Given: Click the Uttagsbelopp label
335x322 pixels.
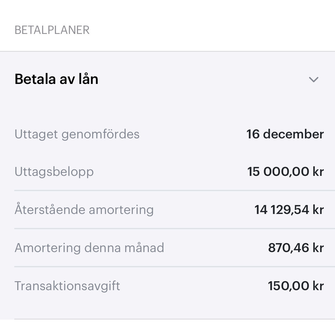Looking at the screenshot, I should pos(54,172).
